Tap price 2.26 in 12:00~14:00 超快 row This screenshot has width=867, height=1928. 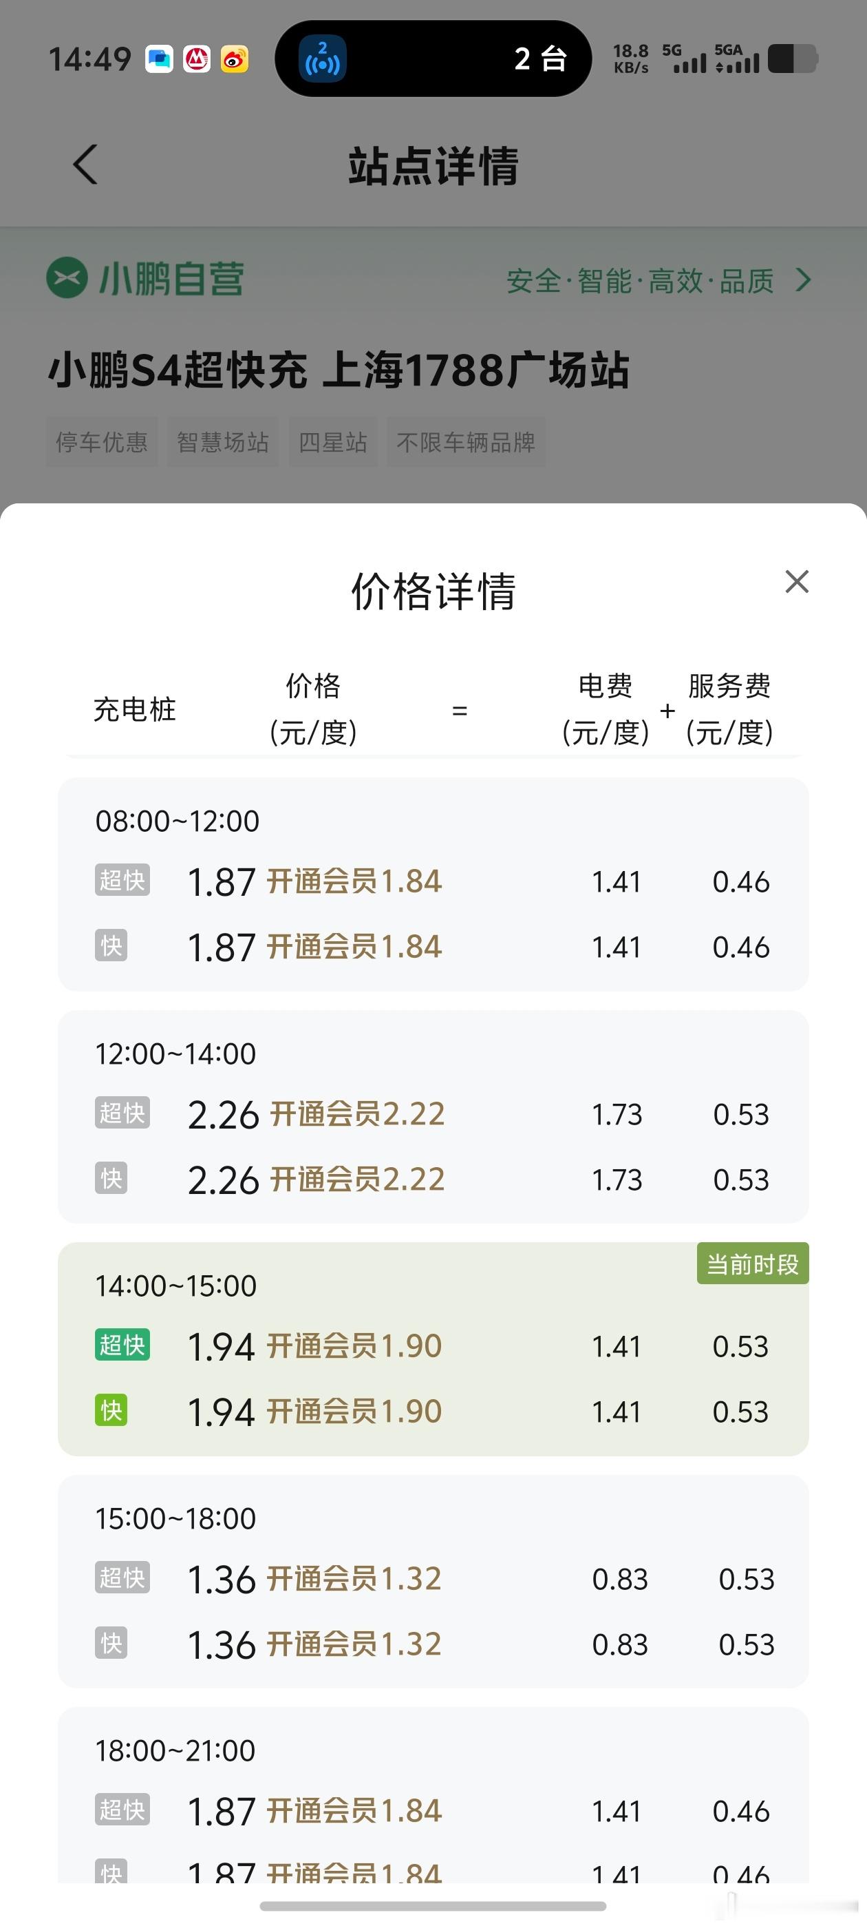223,1115
